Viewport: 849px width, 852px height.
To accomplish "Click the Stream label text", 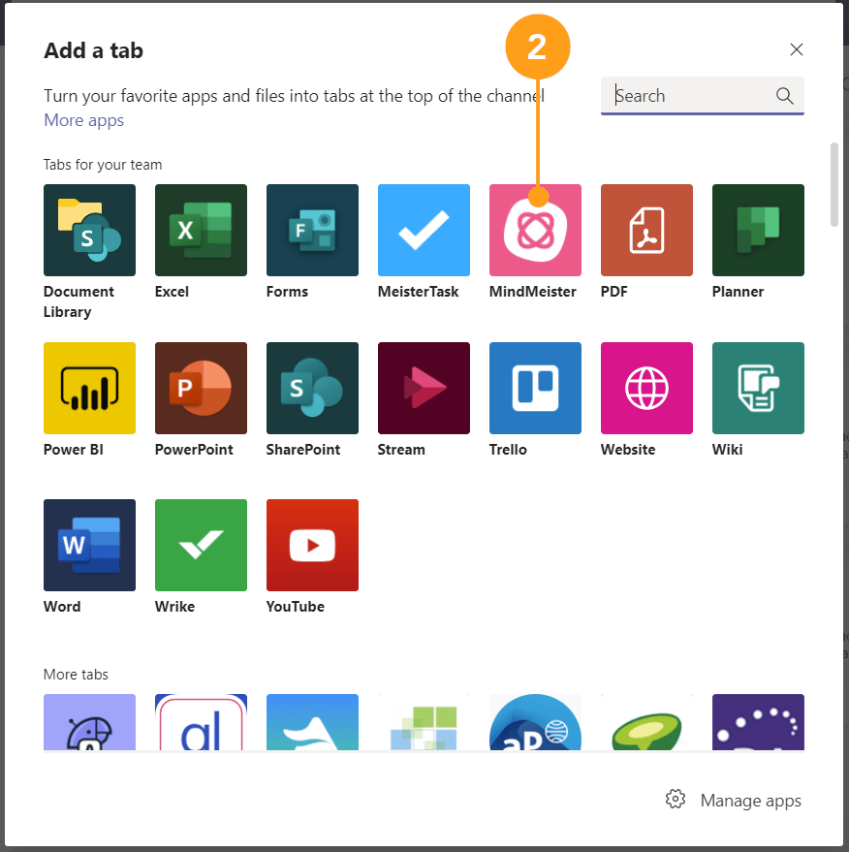I will (x=401, y=450).
